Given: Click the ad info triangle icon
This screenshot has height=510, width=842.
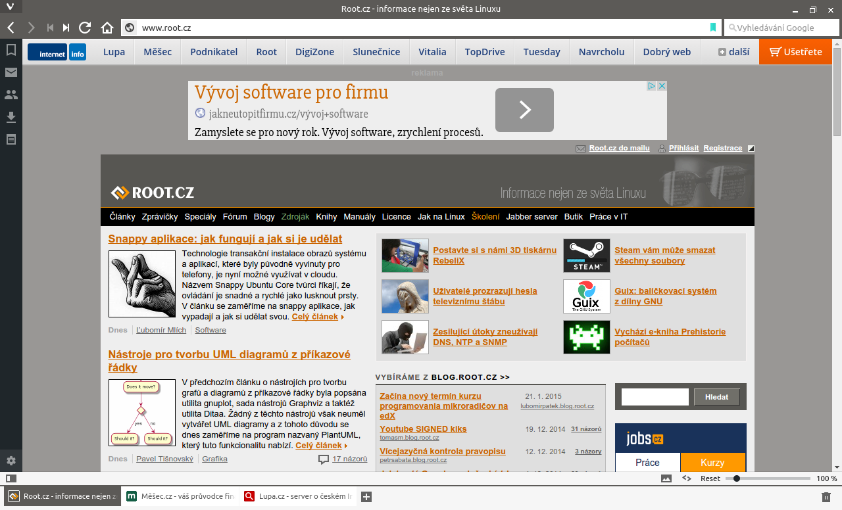Looking at the screenshot, I should tap(651, 86).
